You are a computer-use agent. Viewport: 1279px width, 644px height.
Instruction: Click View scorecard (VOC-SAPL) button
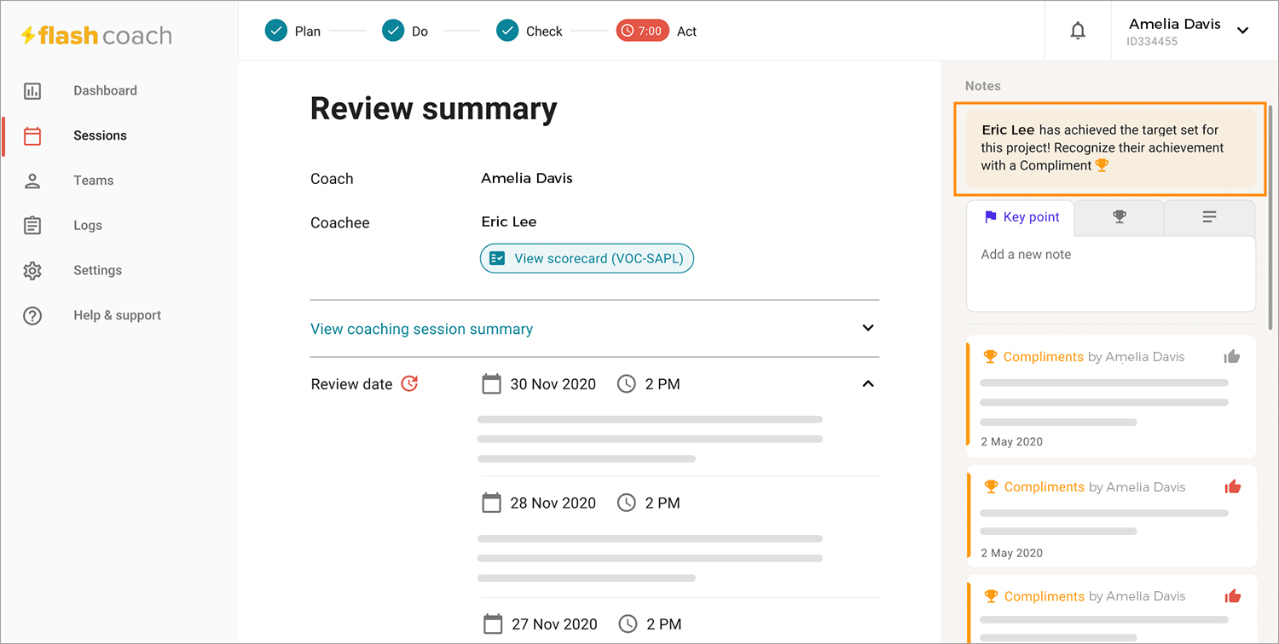tap(587, 258)
